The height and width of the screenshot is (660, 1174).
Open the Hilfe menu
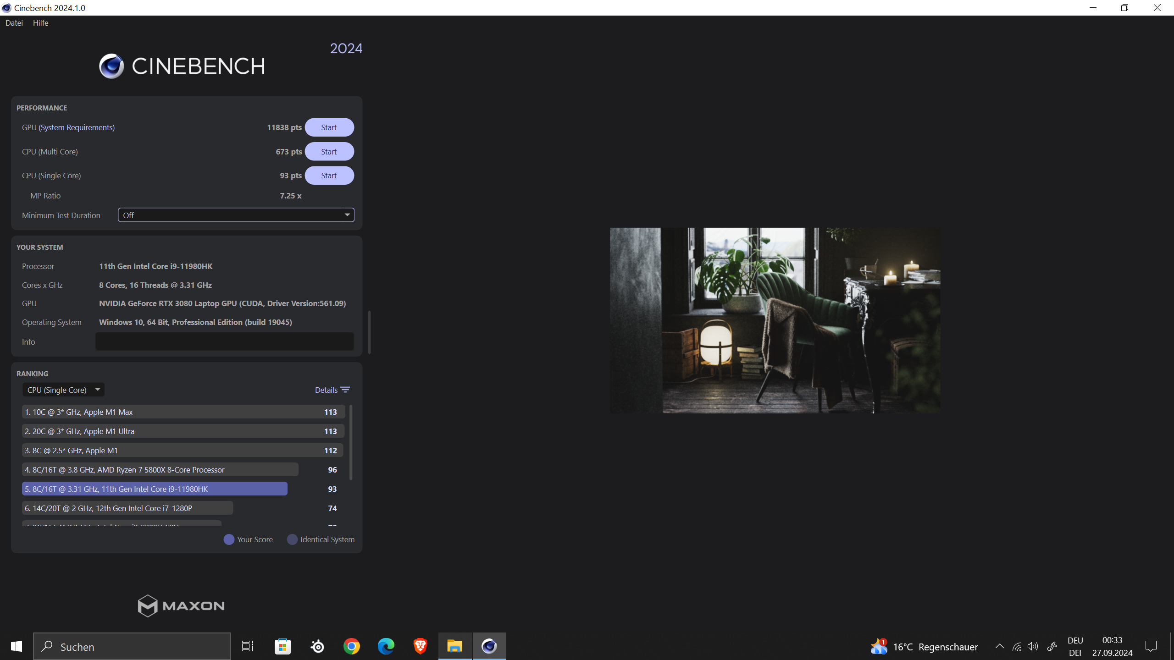pyautogui.click(x=40, y=23)
